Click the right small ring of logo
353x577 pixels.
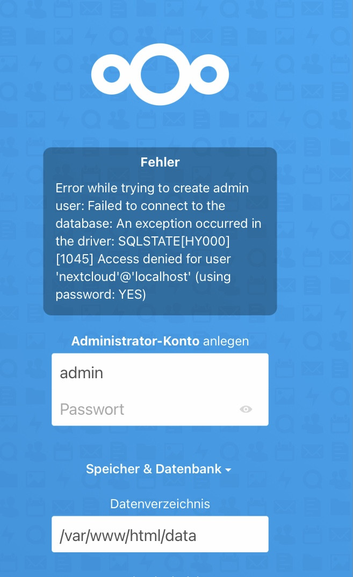[208, 74]
